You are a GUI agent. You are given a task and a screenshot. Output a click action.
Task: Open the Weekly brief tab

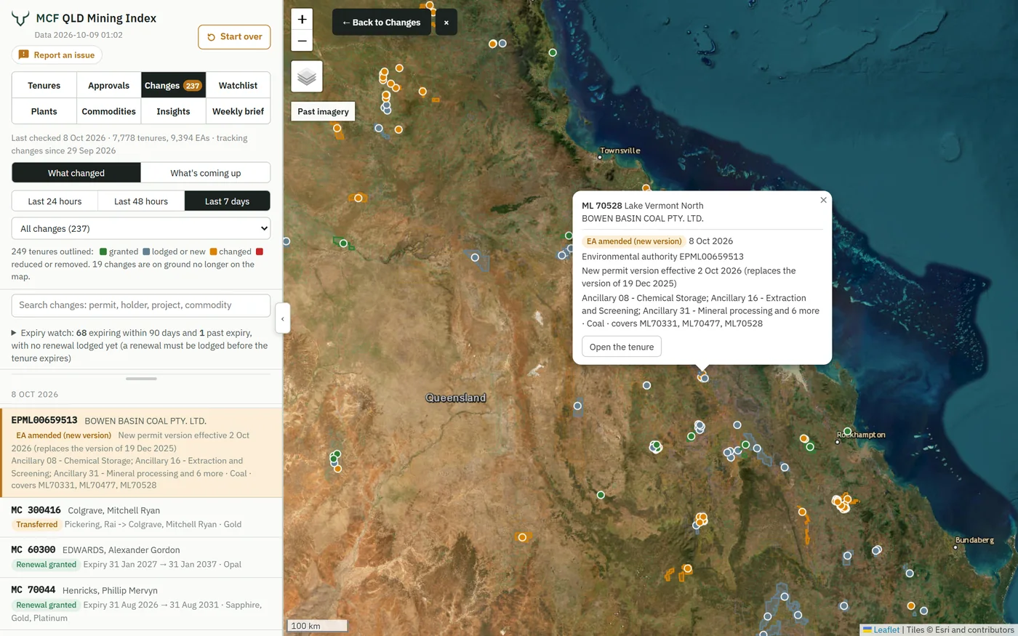click(x=238, y=111)
